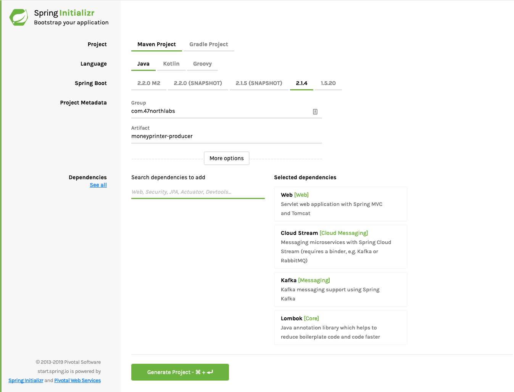The width and height of the screenshot is (514, 392).
Task: Click the autofill icon in Group field
Action: click(x=315, y=112)
